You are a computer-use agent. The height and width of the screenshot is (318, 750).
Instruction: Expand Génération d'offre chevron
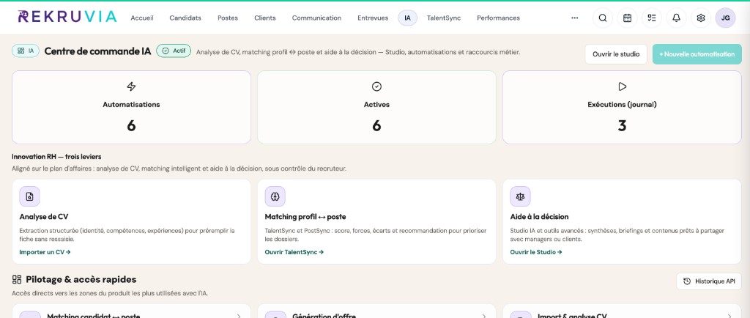pyautogui.click(x=484, y=316)
